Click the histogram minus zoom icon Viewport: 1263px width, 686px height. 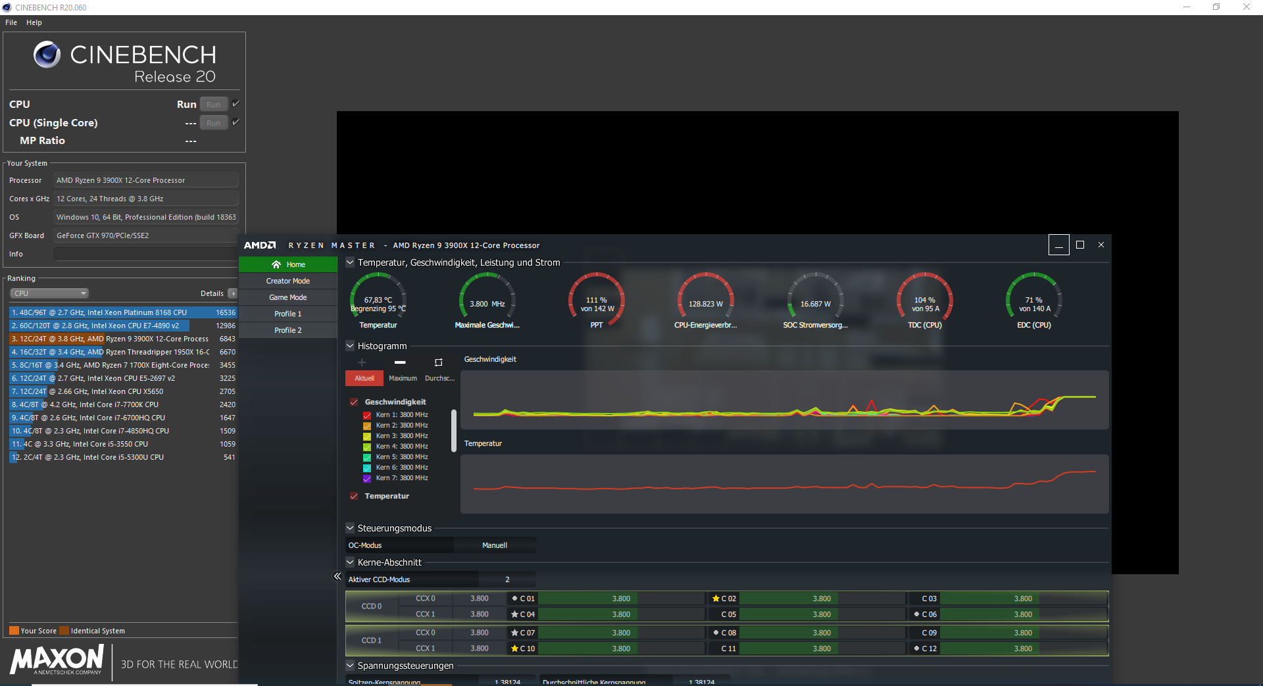click(400, 362)
